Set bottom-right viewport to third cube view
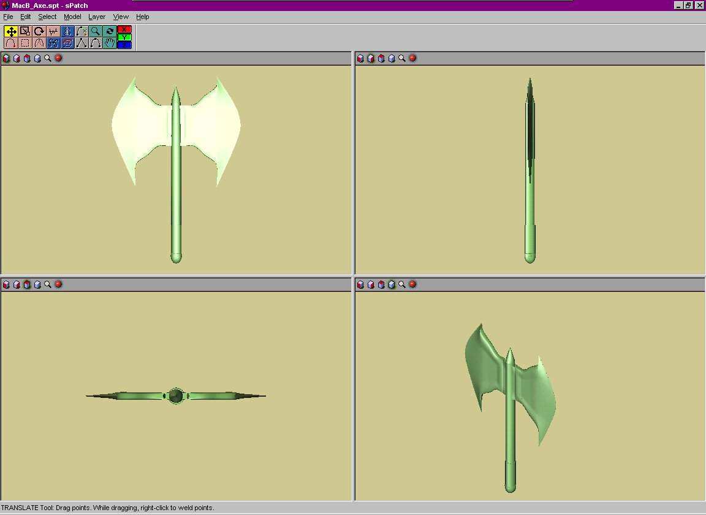Image resolution: width=706 pixels, height=515 pixels. coord(381,284)
